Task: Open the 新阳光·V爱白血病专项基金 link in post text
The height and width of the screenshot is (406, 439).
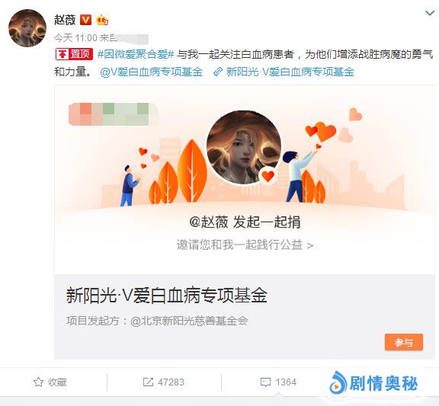Action: [x=290, y=72]
